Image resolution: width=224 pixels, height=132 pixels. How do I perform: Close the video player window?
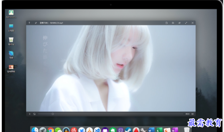click(x=193, y=23)
